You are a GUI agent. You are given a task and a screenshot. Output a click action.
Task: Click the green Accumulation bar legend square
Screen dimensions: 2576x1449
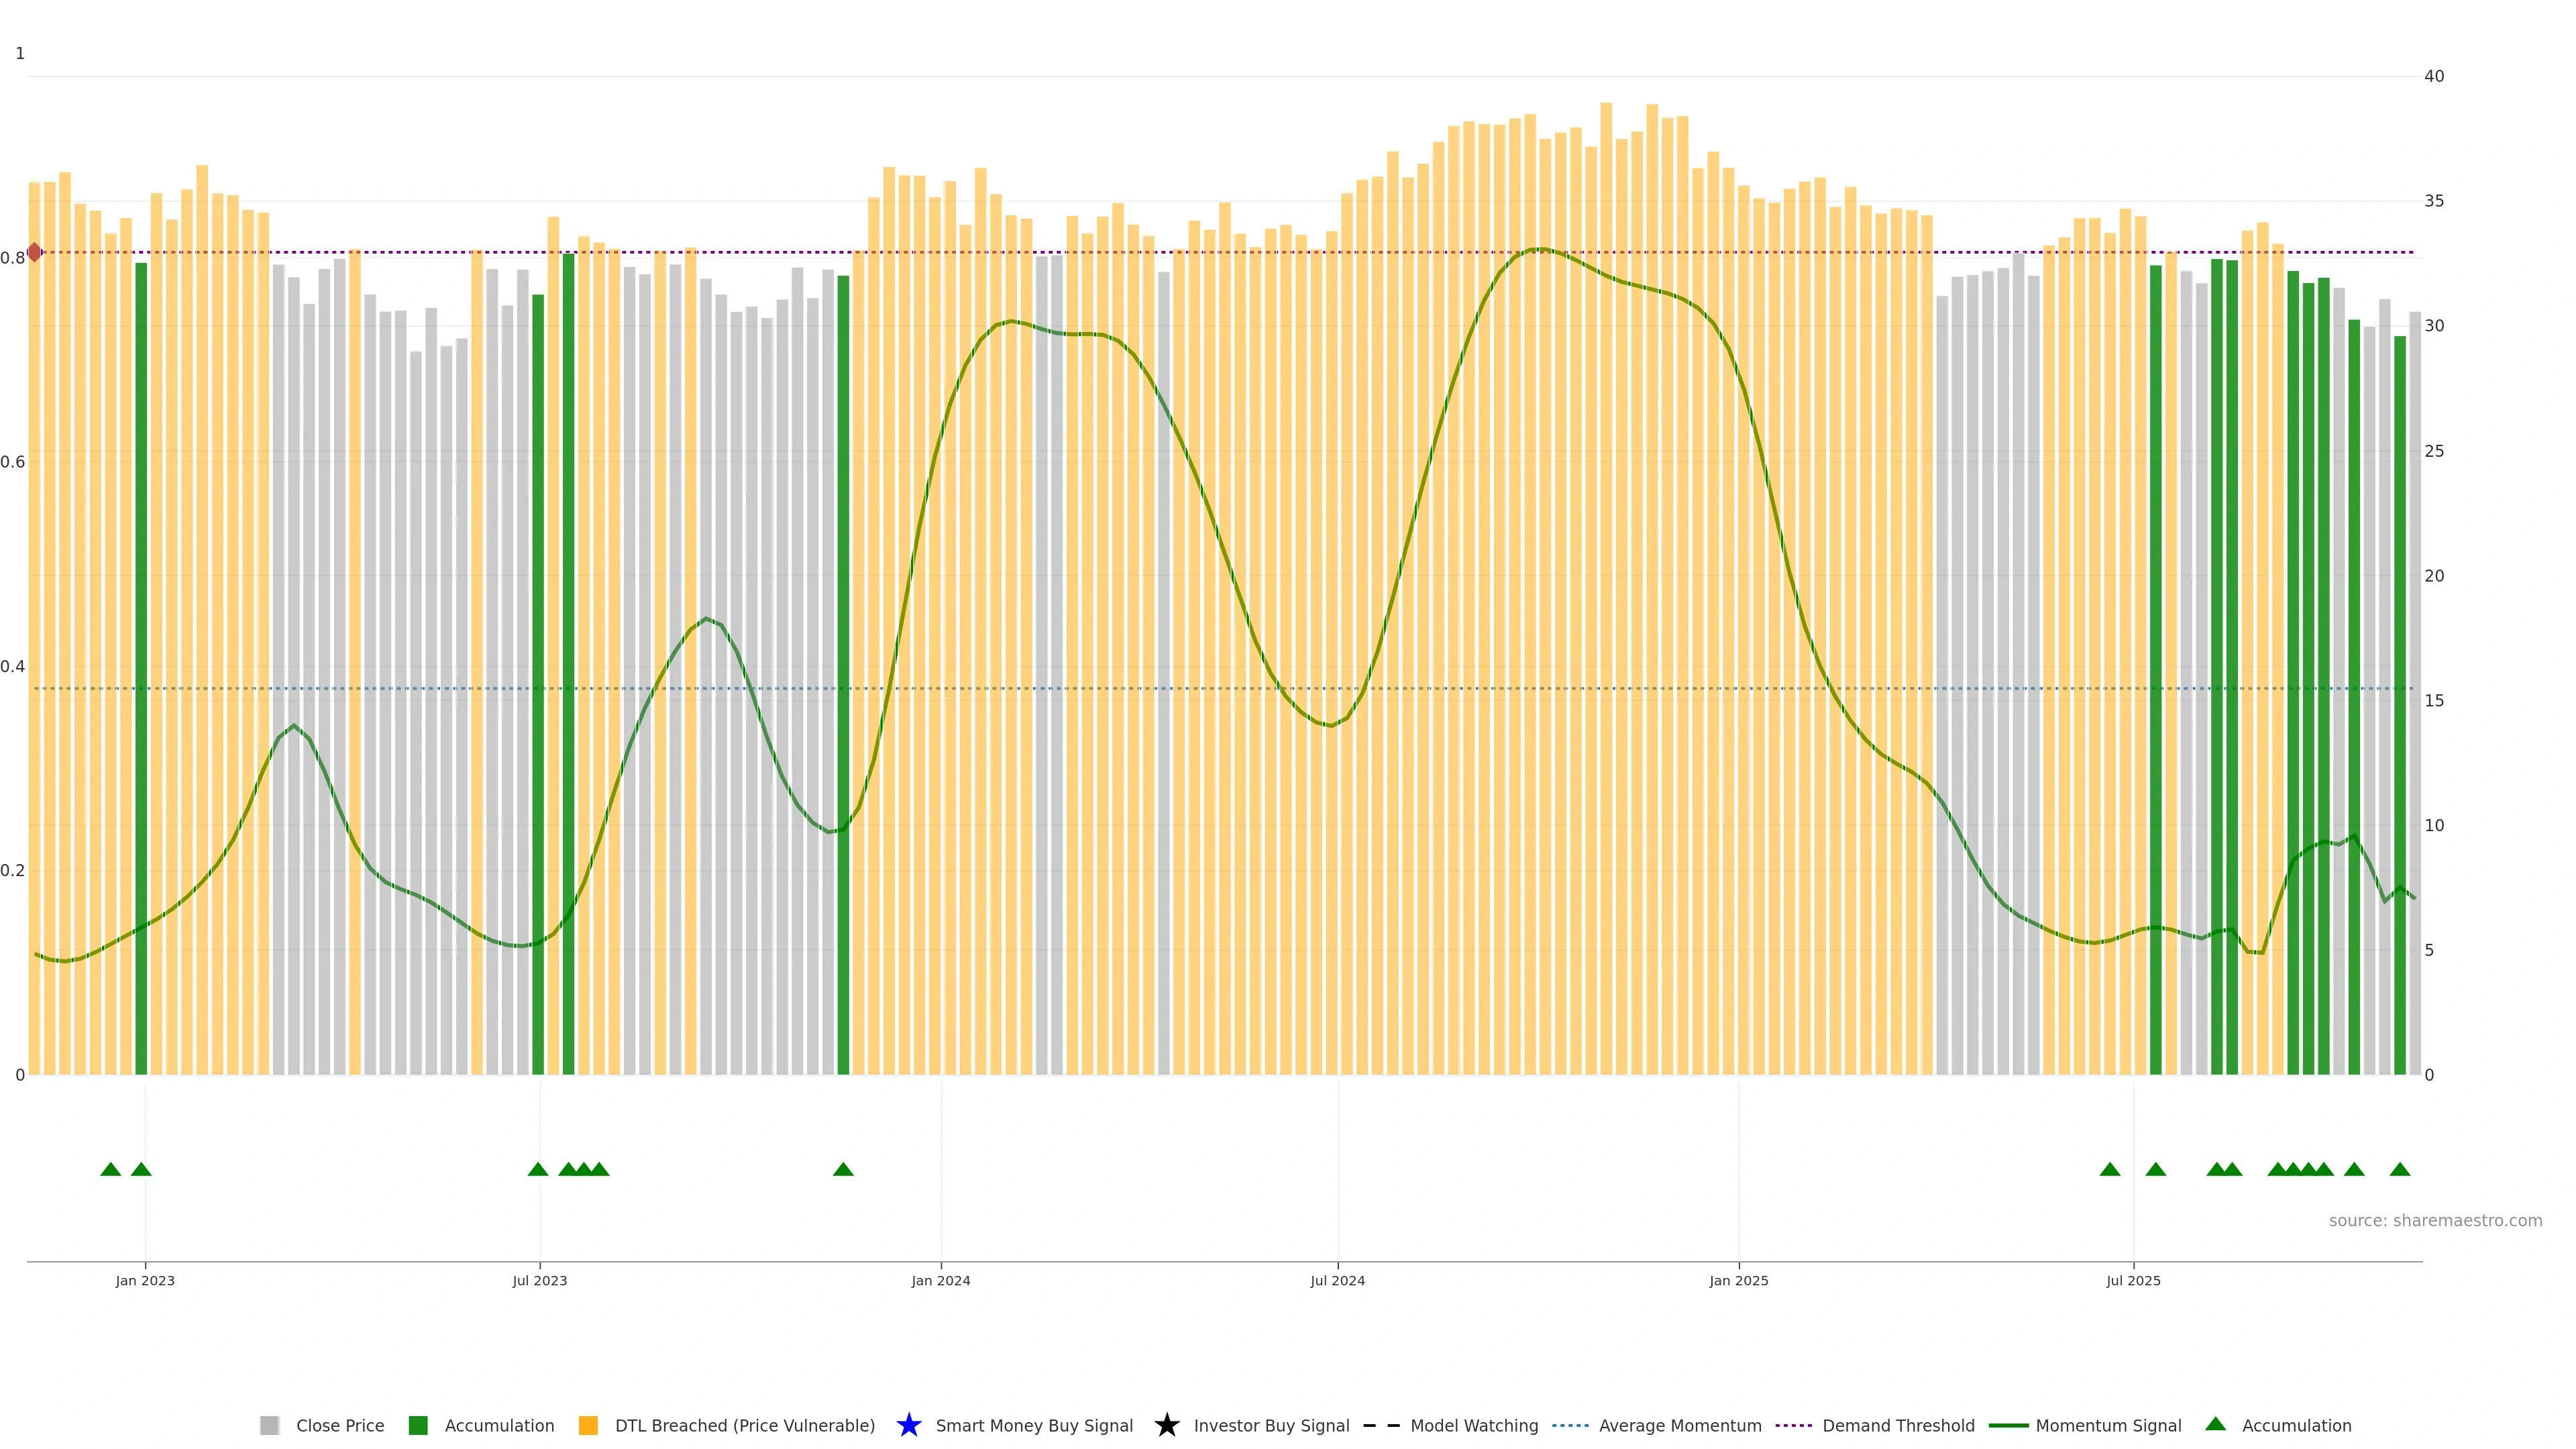[418, 1426]
